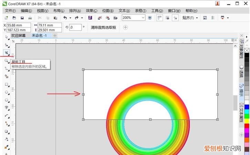Click the Import icon in toolbar

click(x=98, y=18)
